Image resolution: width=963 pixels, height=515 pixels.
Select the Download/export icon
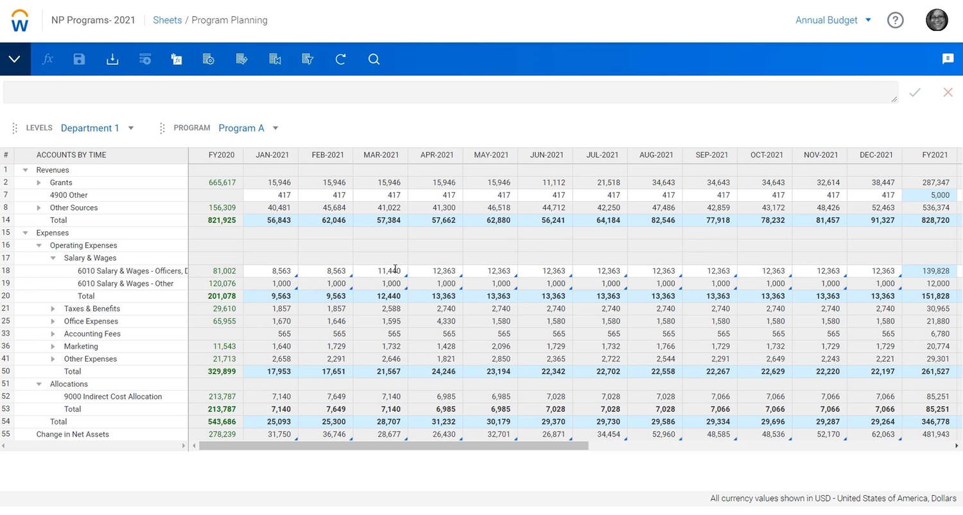(x=112, y=59)
